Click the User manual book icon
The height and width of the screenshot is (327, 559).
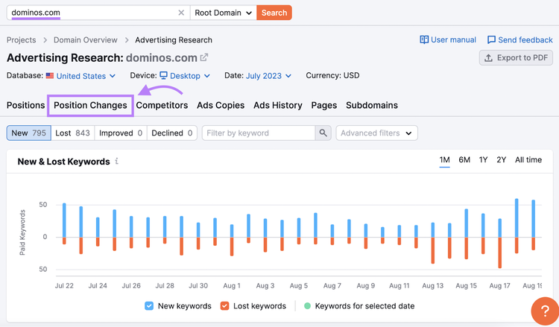point(424,39)
